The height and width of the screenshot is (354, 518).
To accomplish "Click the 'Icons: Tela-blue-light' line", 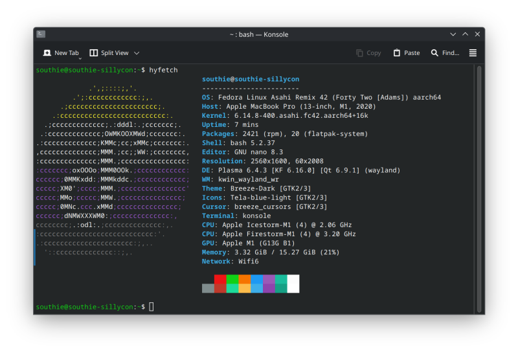I will tap(265, 197).
